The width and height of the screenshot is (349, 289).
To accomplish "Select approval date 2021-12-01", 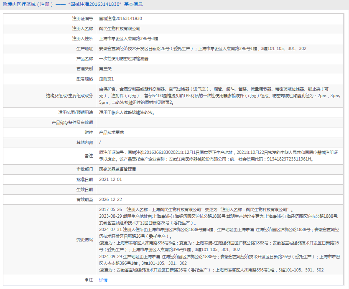I will tap(110, 179).
